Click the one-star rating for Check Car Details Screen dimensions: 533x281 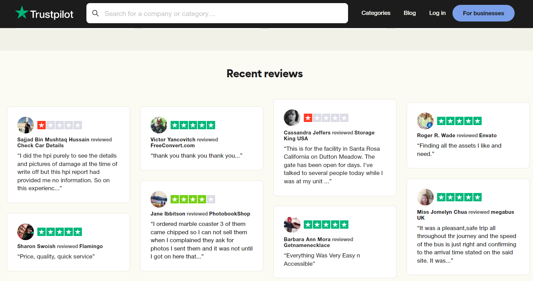tap(60, 125)
